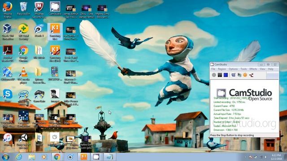Select the Intel driver desktop icon
Viewport: 287px width, 161px height.
click(23, 97)
